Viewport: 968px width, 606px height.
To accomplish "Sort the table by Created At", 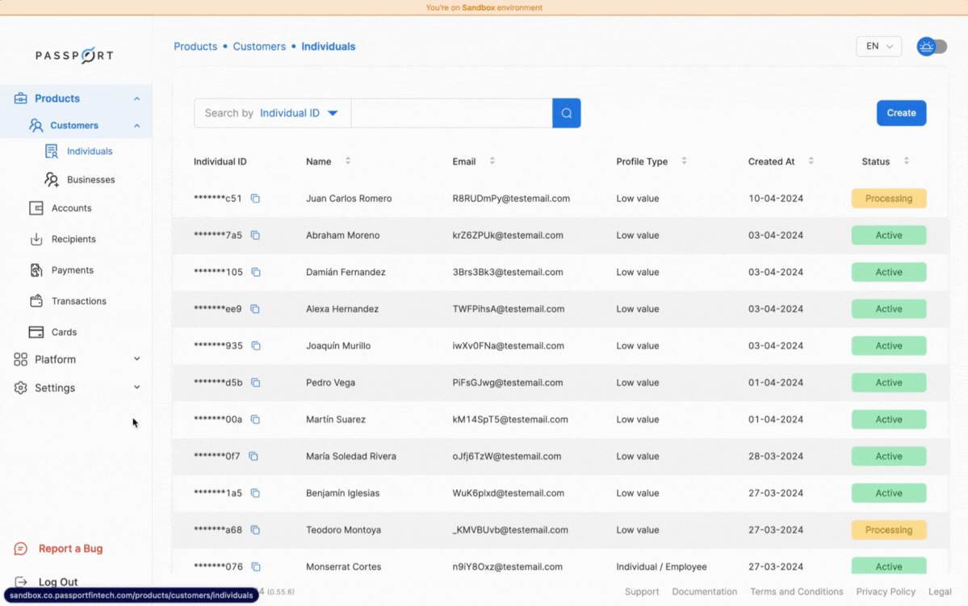I will pyautogui.click(x=811, y=161).
